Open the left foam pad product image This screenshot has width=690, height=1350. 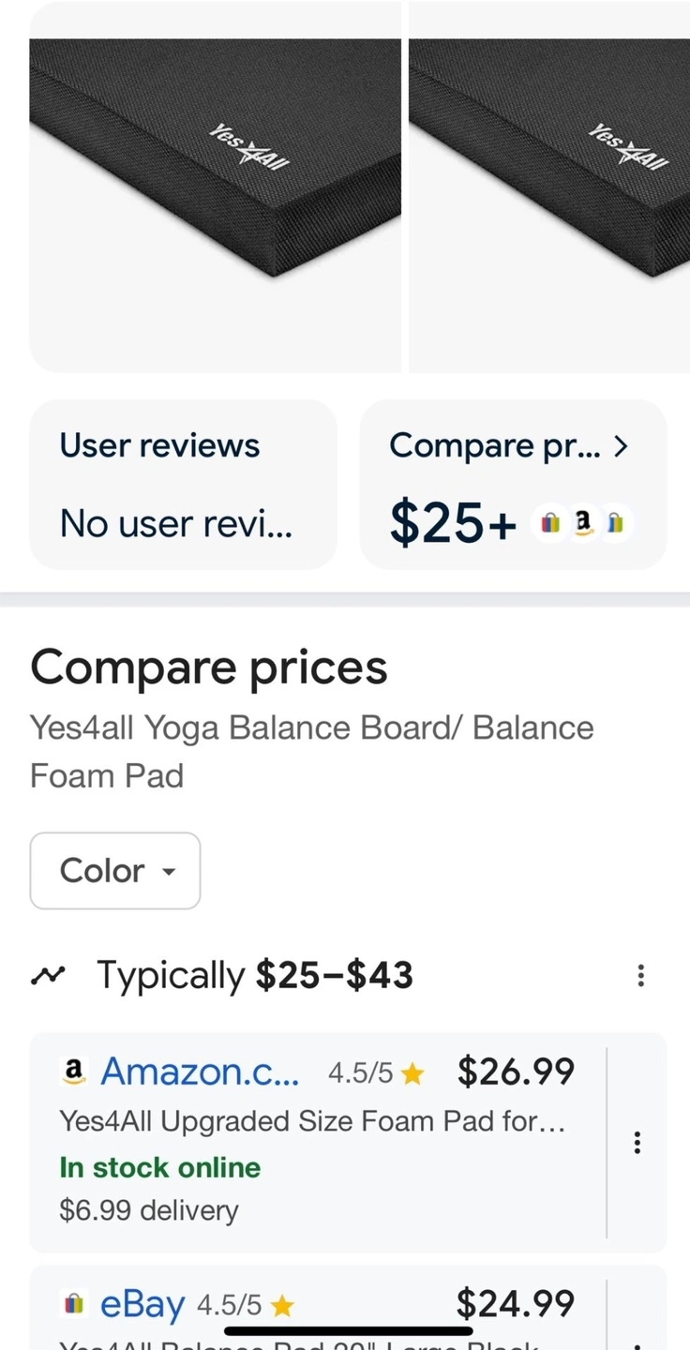[x=215, y=187]
